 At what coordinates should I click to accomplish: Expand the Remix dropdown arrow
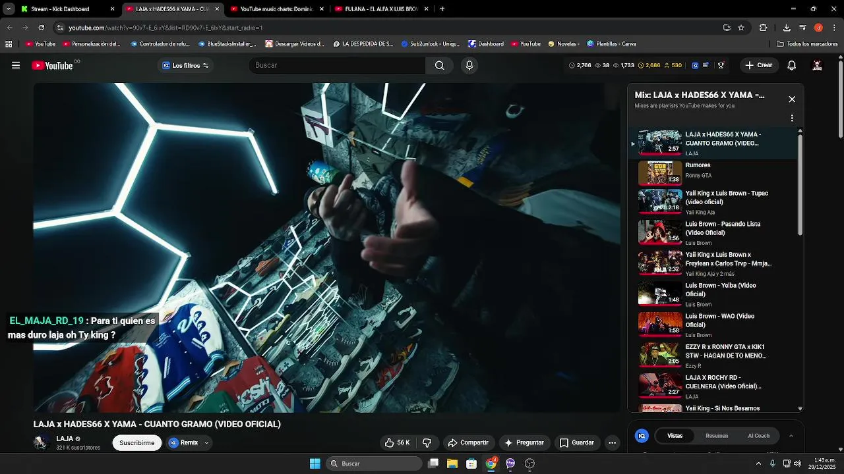pos(206,443)
